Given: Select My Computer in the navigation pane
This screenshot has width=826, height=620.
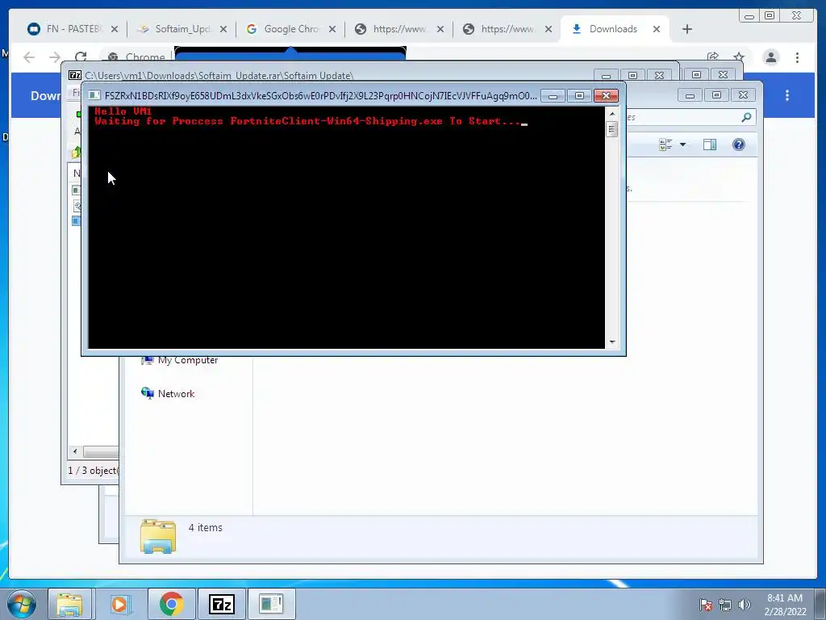Looking at the screenshot, I should (x=180, y=360).
